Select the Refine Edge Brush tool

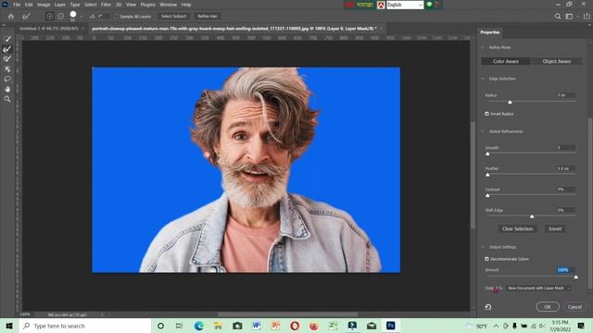7,49
